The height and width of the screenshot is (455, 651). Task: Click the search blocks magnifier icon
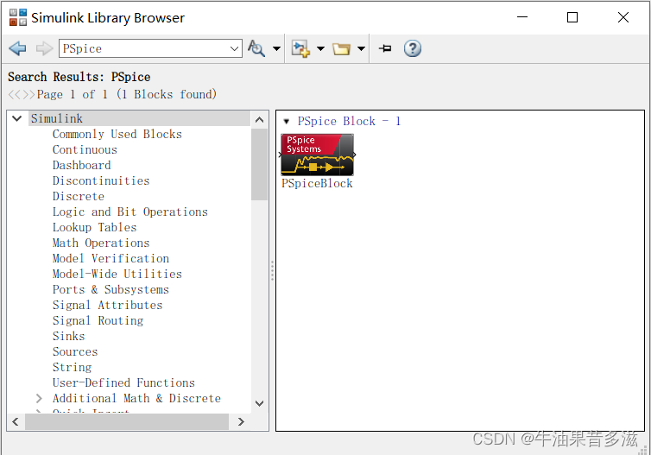point(256,48)
